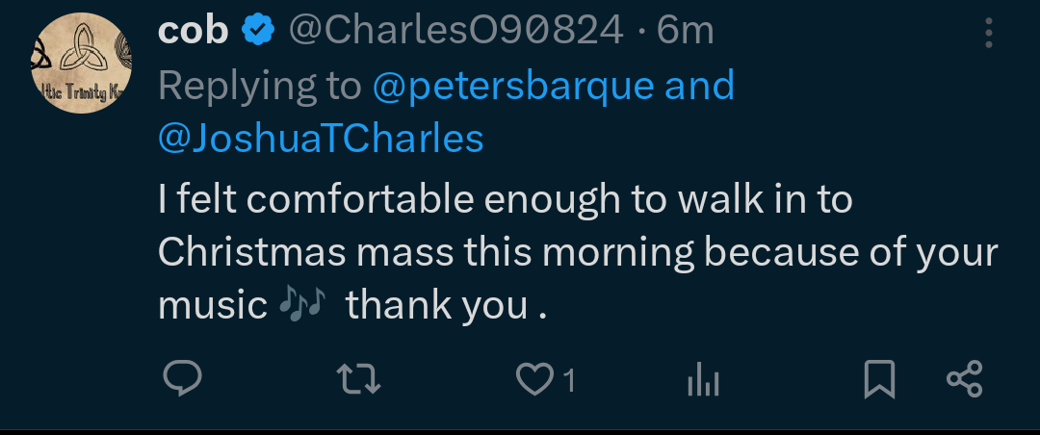Click the "thank you" text in the tweet

436,305
